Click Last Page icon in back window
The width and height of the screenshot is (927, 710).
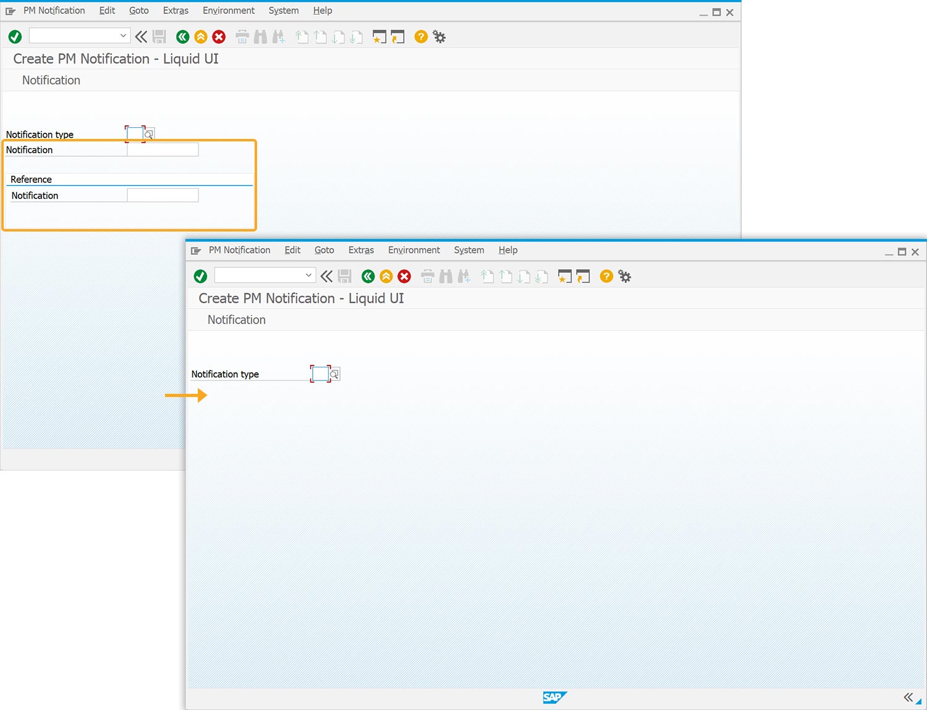[x=356, y=37]
